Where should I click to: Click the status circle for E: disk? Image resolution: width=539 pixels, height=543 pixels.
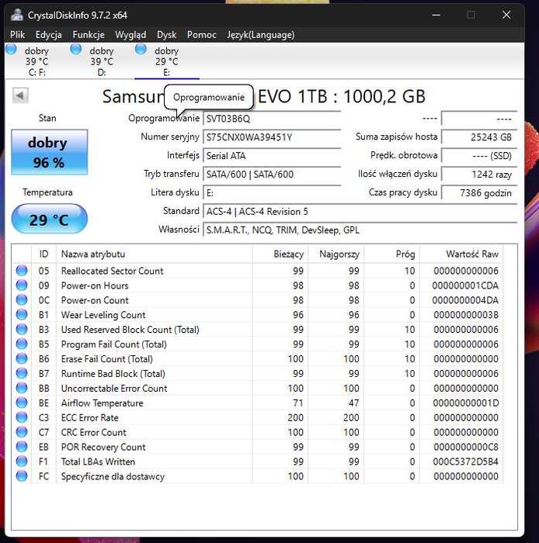(141, 50)
